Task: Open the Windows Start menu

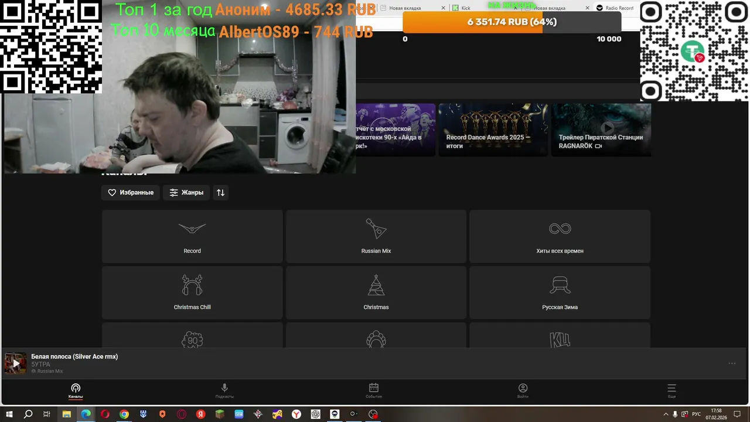Action: click(x=9, y=414)
